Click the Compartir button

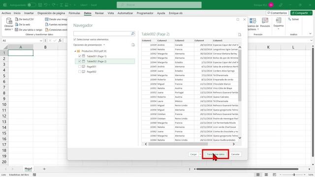tap(300, 13)
